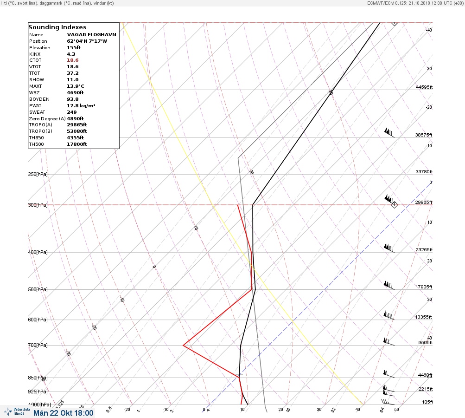Select the KINX value 4.3

(x=71, y=54)
